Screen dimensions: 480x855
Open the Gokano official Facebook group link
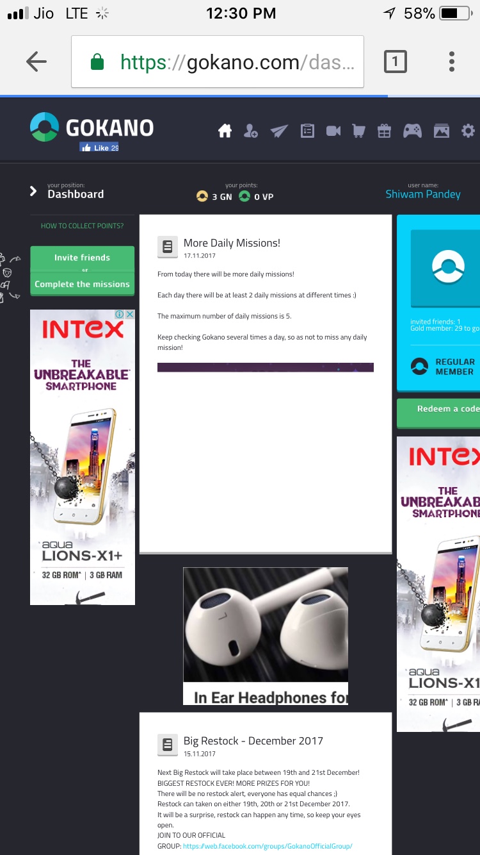click(x=268, y=846)
